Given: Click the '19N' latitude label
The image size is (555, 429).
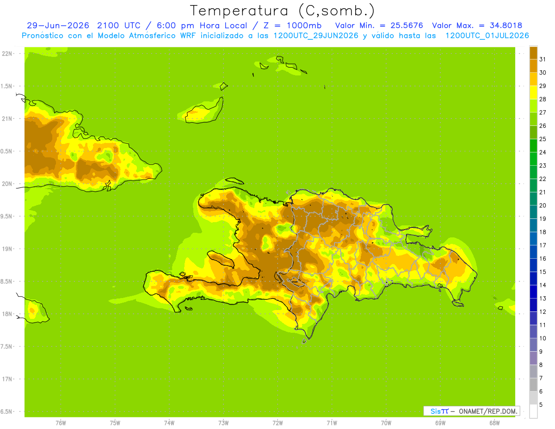Looking at the screenshot, I should (7, 249).
